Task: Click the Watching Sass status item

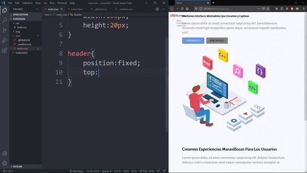Action: click(x=77, y=171)
